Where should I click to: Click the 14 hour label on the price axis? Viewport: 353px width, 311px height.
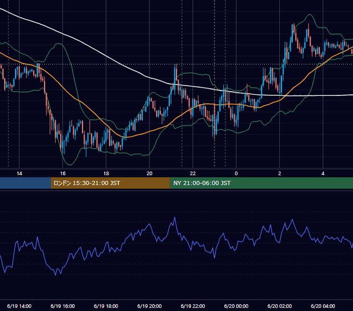click(19, 174)
